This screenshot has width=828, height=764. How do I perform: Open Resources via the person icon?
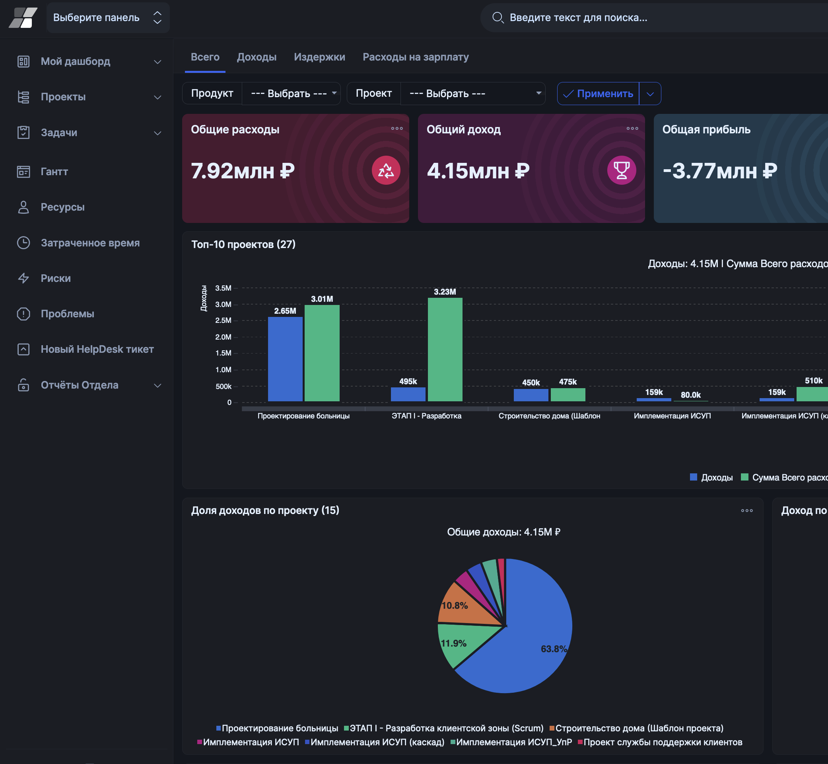pyautogui.click(x=23, y=207)
